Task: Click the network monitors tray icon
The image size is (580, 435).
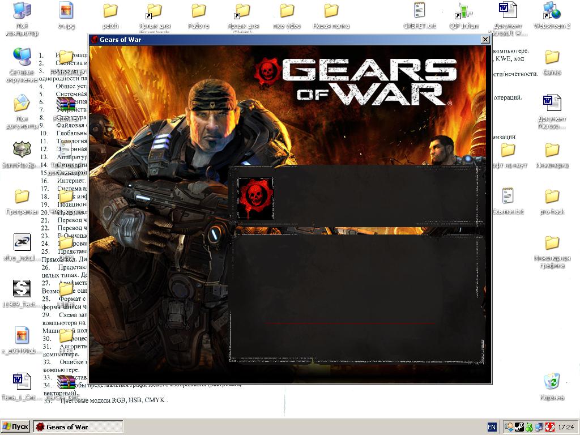Action: click(540, 427)
